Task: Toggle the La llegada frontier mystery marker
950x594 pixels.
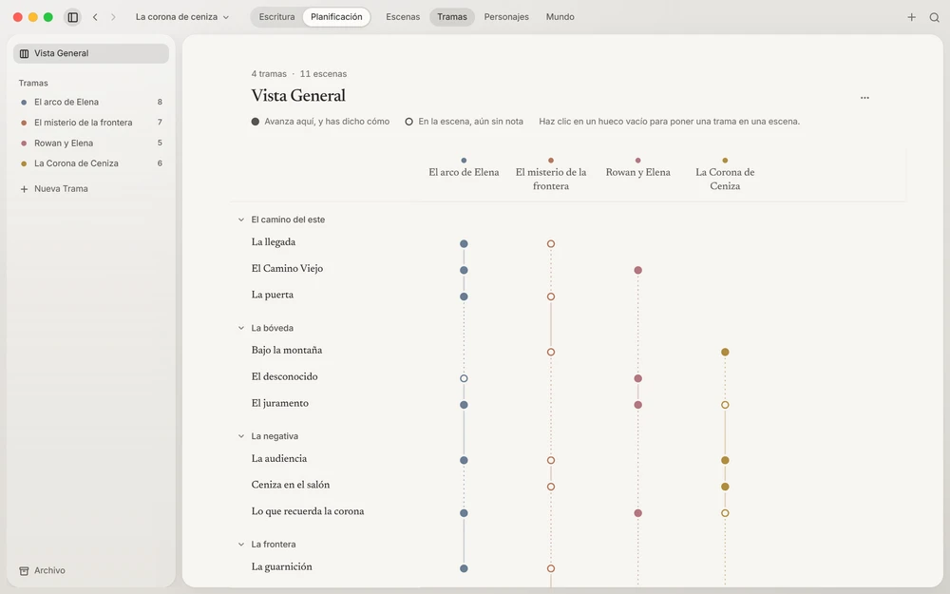Action: 551,243
